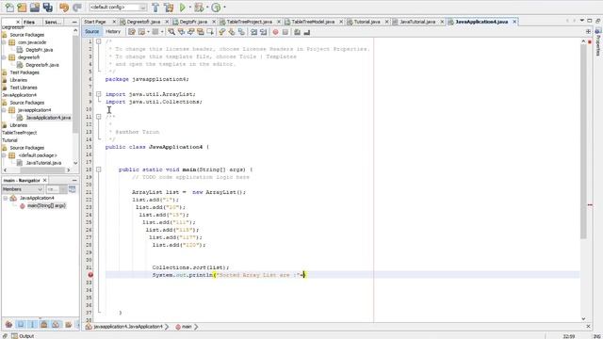Click the New Project toolbar icon

tap(22, 7)
